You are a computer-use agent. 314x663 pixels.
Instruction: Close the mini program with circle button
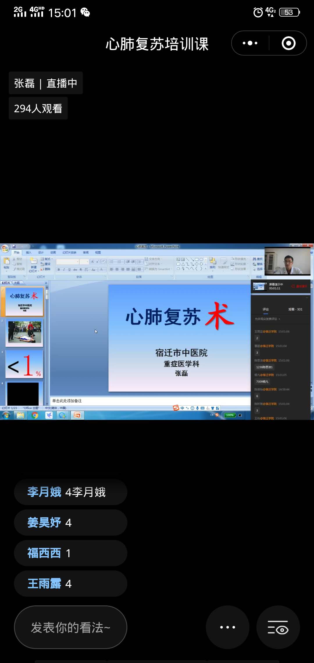[288, 43]
